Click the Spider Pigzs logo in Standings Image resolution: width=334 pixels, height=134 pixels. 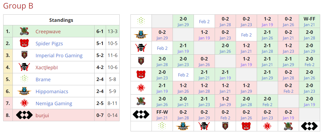tap(24, 43)
